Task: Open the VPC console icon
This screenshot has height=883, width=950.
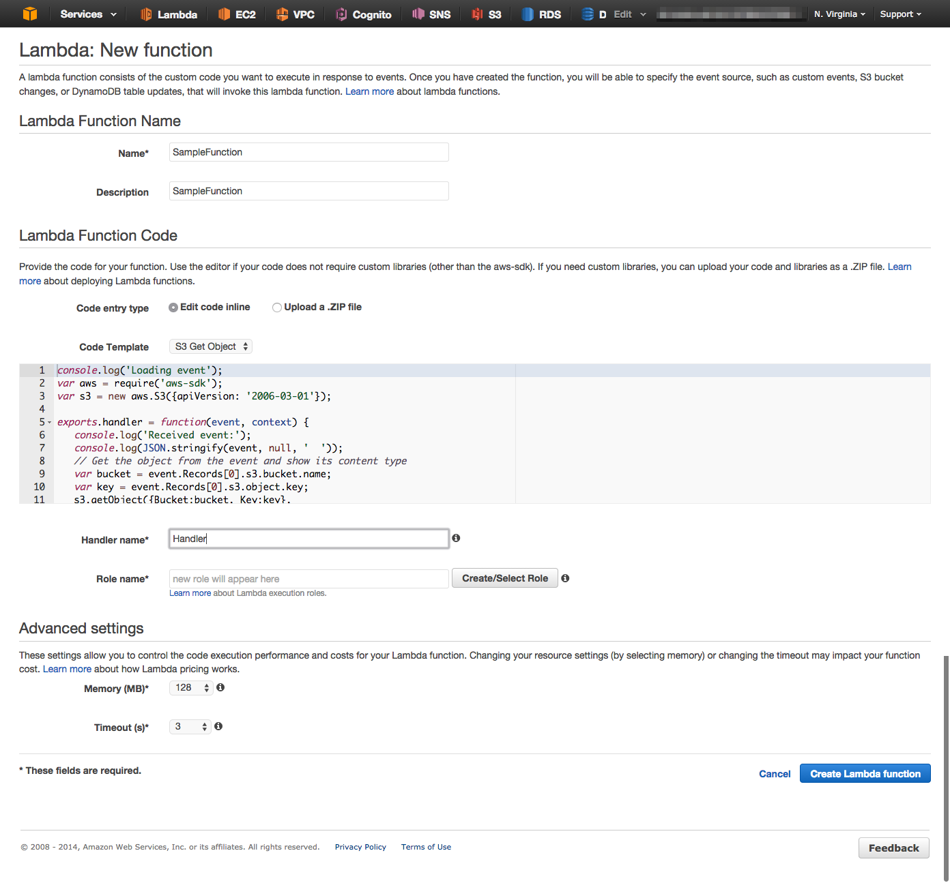Action: click(x=283, y=14)
